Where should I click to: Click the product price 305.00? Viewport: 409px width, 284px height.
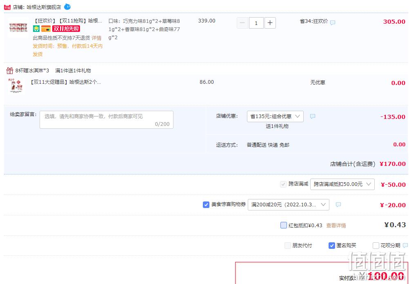394,22
